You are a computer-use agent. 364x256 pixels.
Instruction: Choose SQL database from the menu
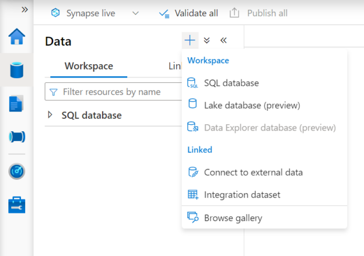click(x=231, y=83)
